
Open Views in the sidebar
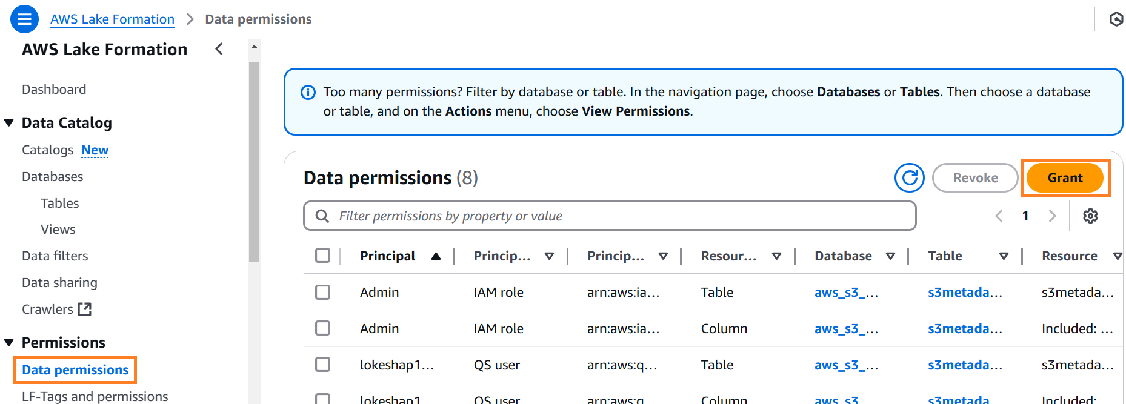[58, 230]
